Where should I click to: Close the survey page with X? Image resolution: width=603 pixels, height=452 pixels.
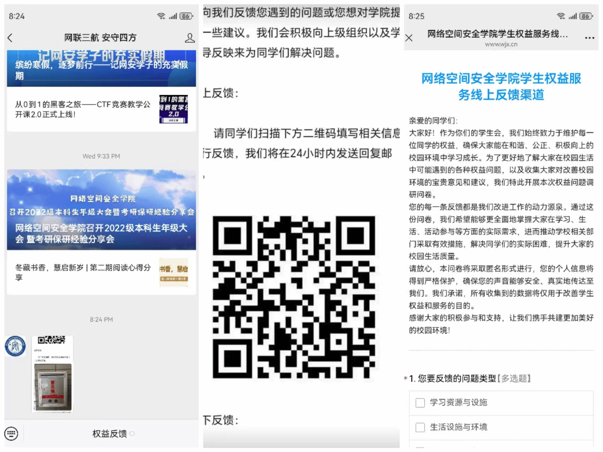coord(409,38)
